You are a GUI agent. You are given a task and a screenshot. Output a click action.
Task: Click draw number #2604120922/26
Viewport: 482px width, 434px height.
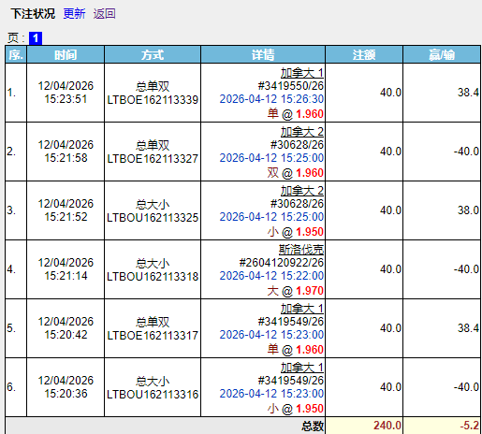coord(282,263)
